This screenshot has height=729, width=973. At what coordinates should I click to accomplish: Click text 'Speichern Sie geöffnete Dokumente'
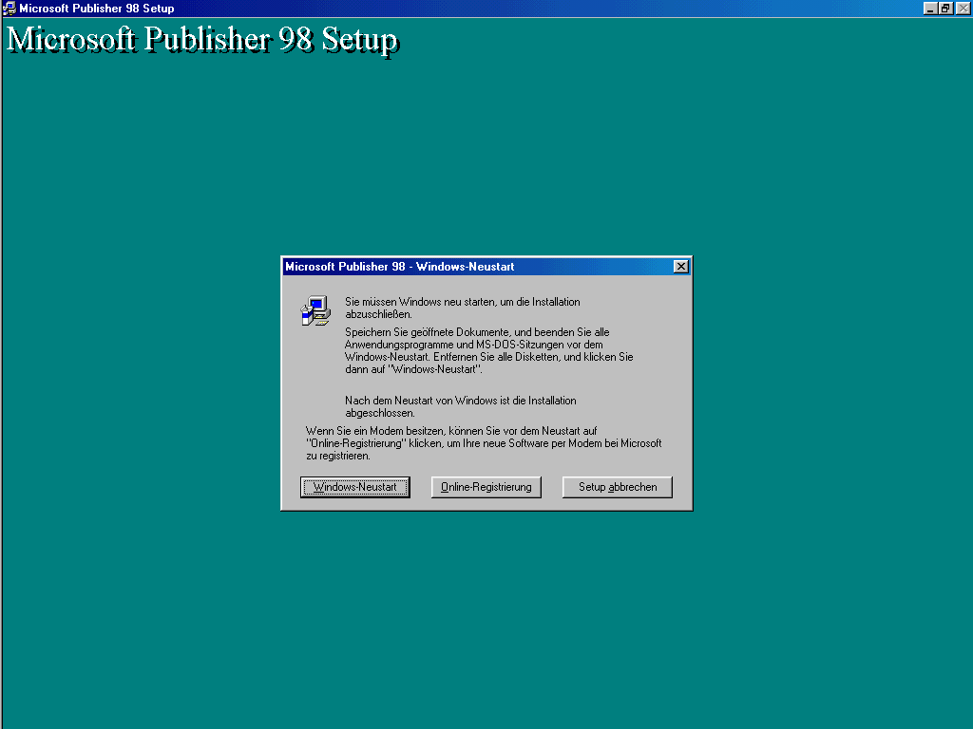[x=428, y=332]
